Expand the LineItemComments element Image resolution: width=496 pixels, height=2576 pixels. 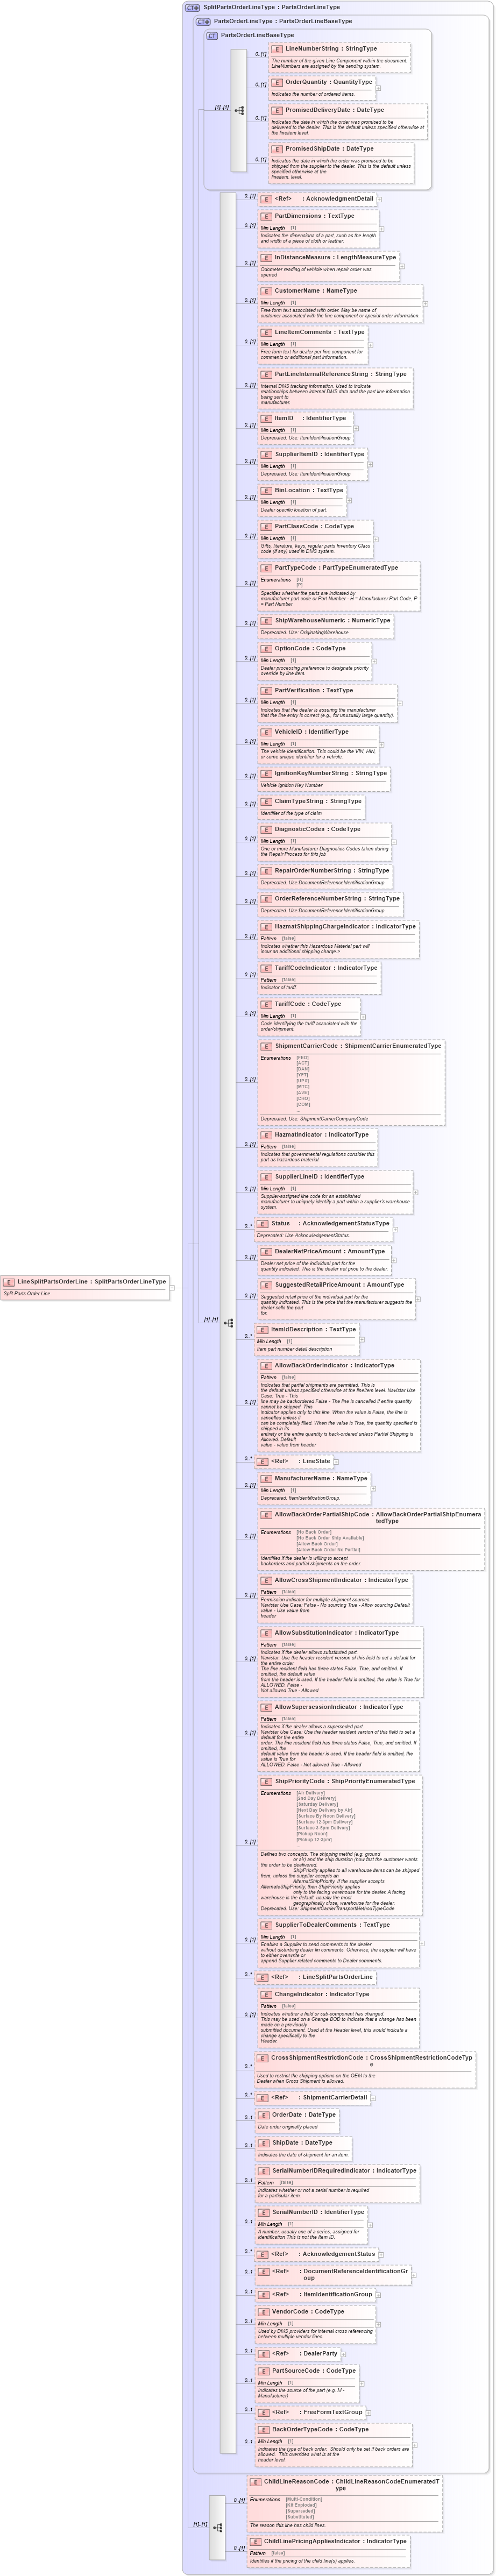tap(371, 345)
